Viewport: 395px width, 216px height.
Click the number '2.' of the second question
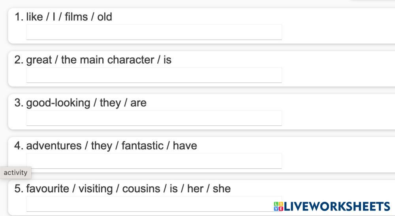(x=19, y=60)
